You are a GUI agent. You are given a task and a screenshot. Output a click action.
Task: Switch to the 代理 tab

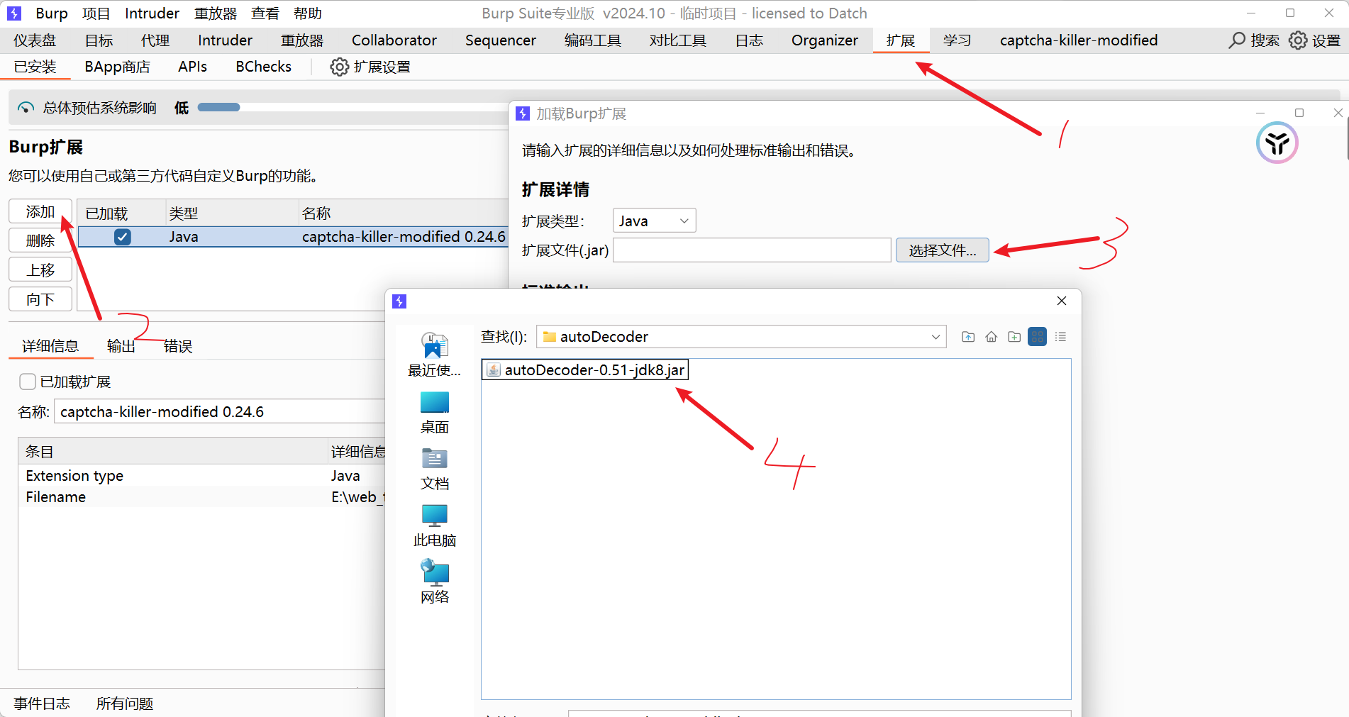[x=155, y=40]
